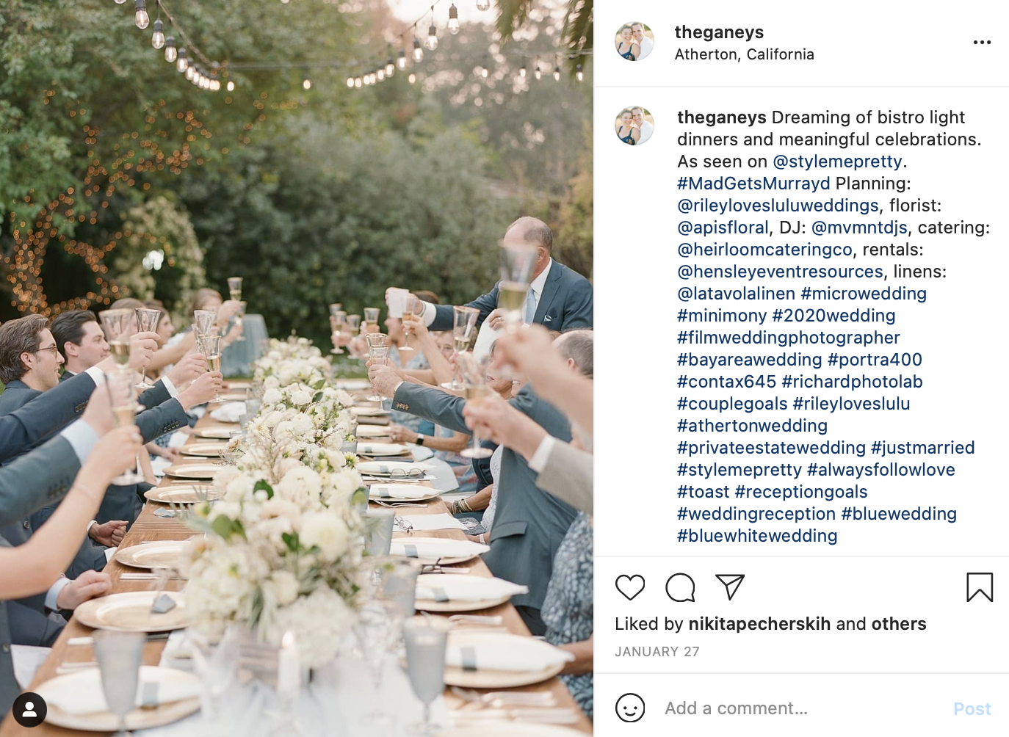Screen dimensions: 1009x737
Task: View nikitapecherskih profile from likes
Action: [x=759, y=624]
